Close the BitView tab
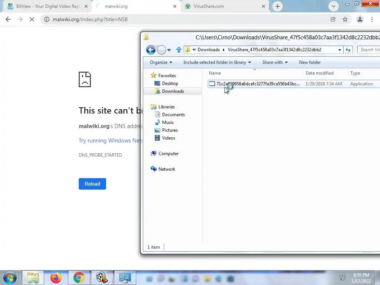380x285 pixels. [x=86, y=7]
